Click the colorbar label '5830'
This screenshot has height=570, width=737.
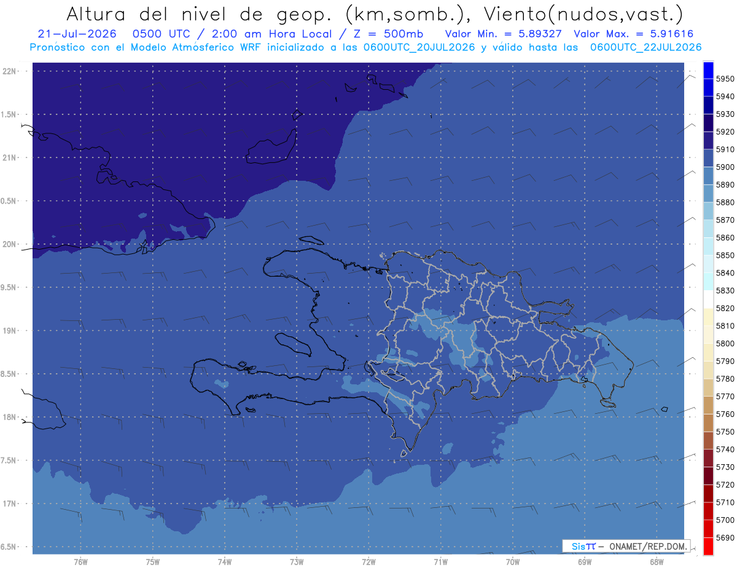[725, 290]
